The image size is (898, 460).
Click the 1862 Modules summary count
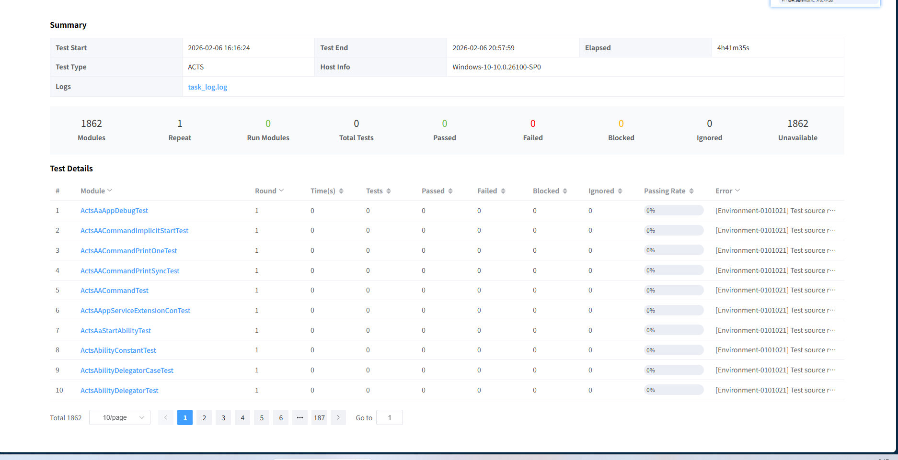[x=92, y=123]
